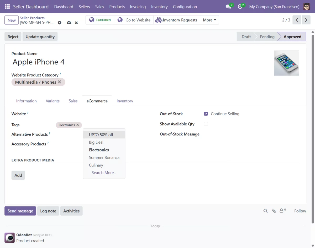Switch to the Variants tab
315x248 pixels.
[52, 101]
